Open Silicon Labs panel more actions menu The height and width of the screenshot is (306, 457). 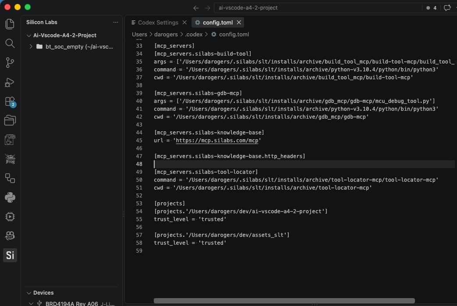coord(115,22)
